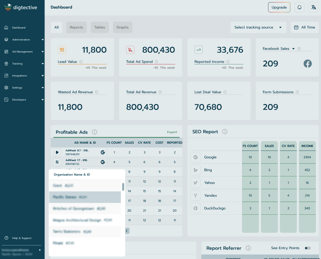
Task: Expand the Facebook Sales dropdown arrow
Action: [x=293, y=49]
